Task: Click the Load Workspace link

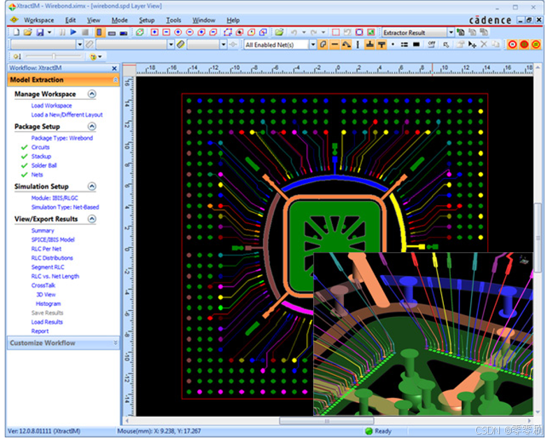Action: pos(52,106)
